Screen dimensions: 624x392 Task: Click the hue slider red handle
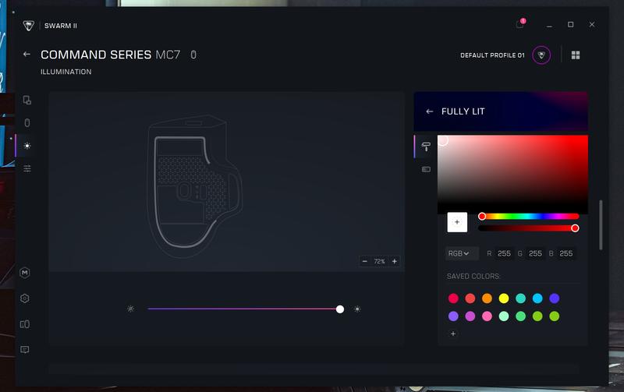pos(482,217)
